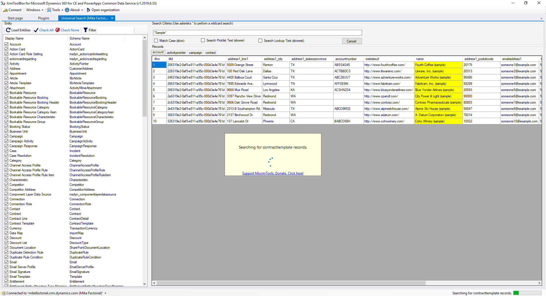Open connection dropdown in status bar
The height and width of the screenshot is (296, 546).
105,293
